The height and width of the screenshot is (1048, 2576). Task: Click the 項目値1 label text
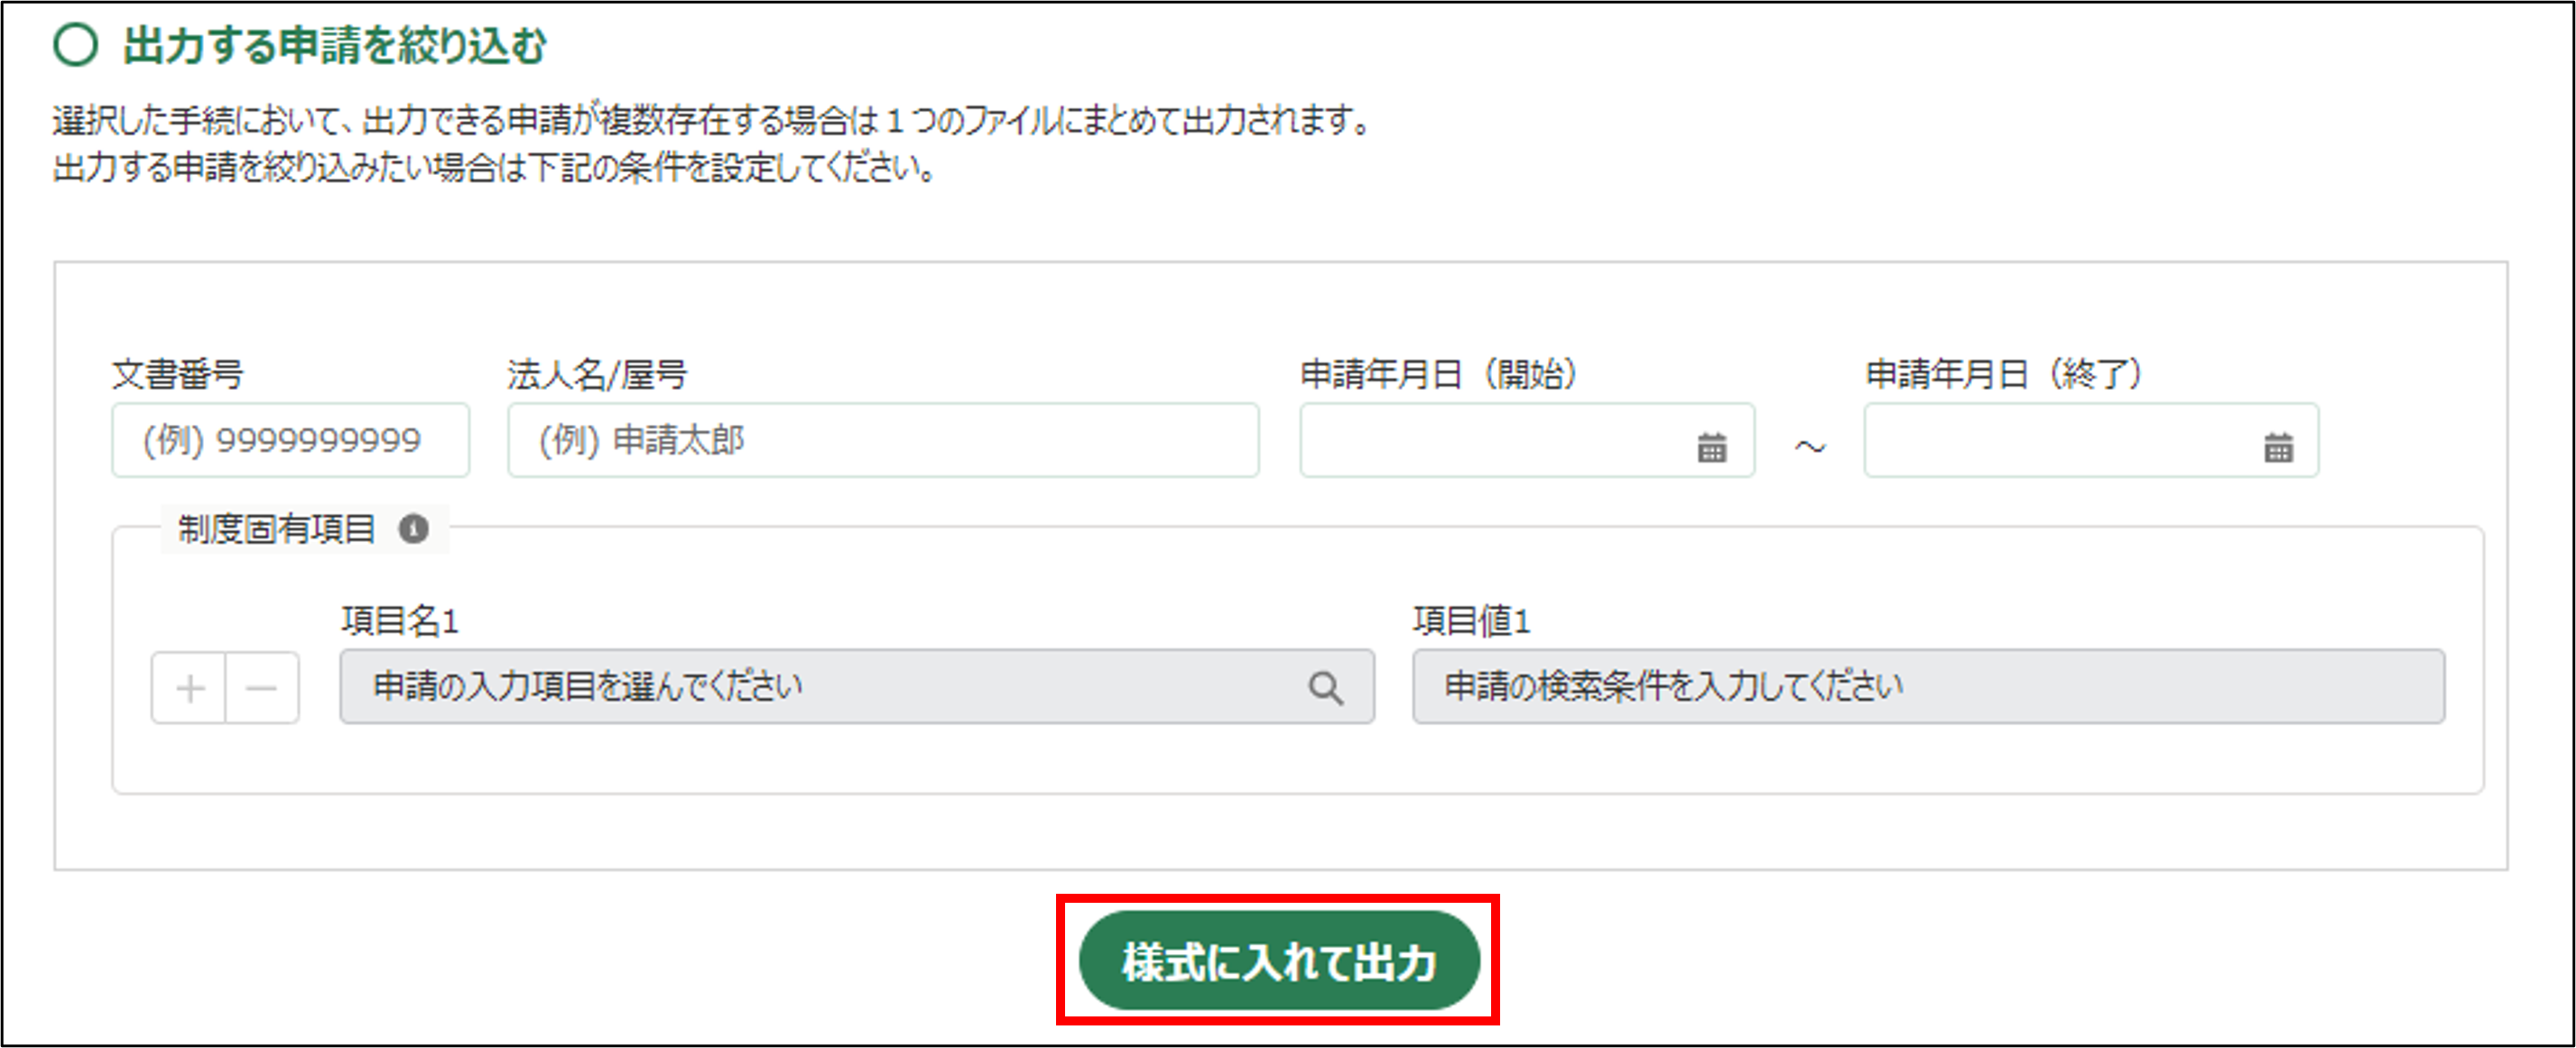1470,621
